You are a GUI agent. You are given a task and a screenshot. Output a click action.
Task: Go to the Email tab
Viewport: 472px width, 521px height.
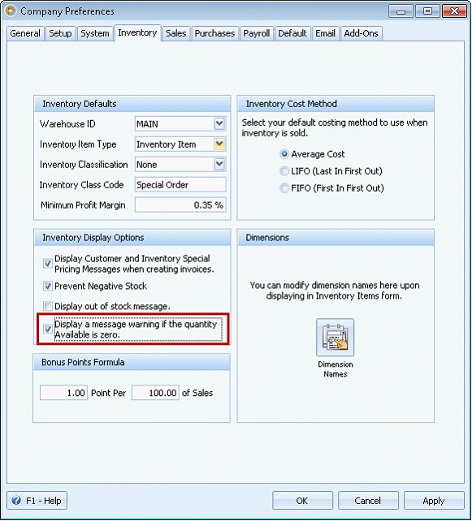point(325,33)
